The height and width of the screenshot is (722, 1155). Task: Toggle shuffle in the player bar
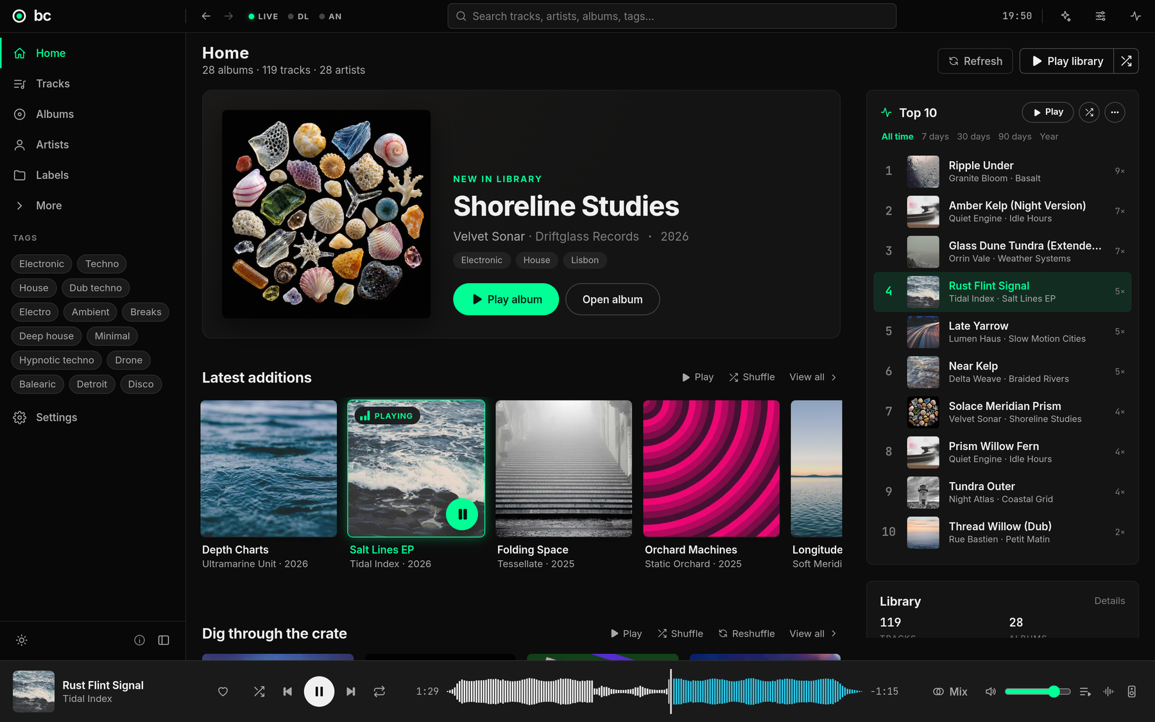pyautogui.click(x=259, y=691)
